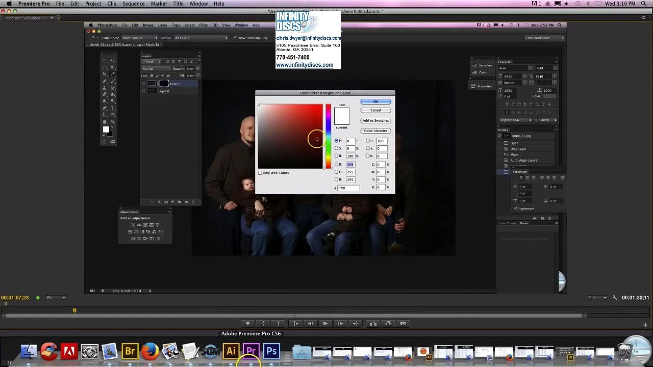Click the vertical hue spectrum slider
653x367 pixels.
pyautogui.click(x=329, y=136)
